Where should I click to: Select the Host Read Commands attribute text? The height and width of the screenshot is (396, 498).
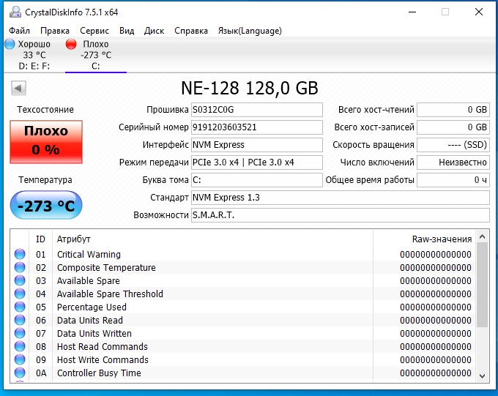pos(103,346)
